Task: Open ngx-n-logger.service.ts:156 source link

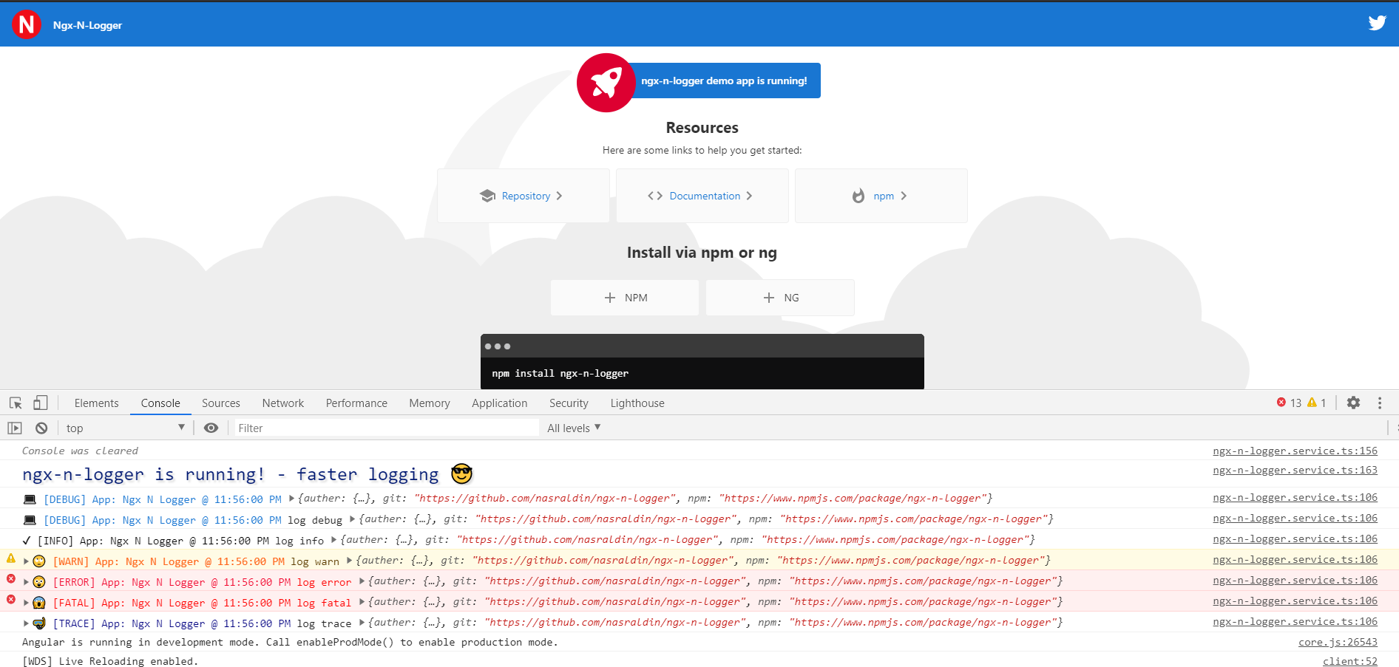Action: tap(1295, 451)
